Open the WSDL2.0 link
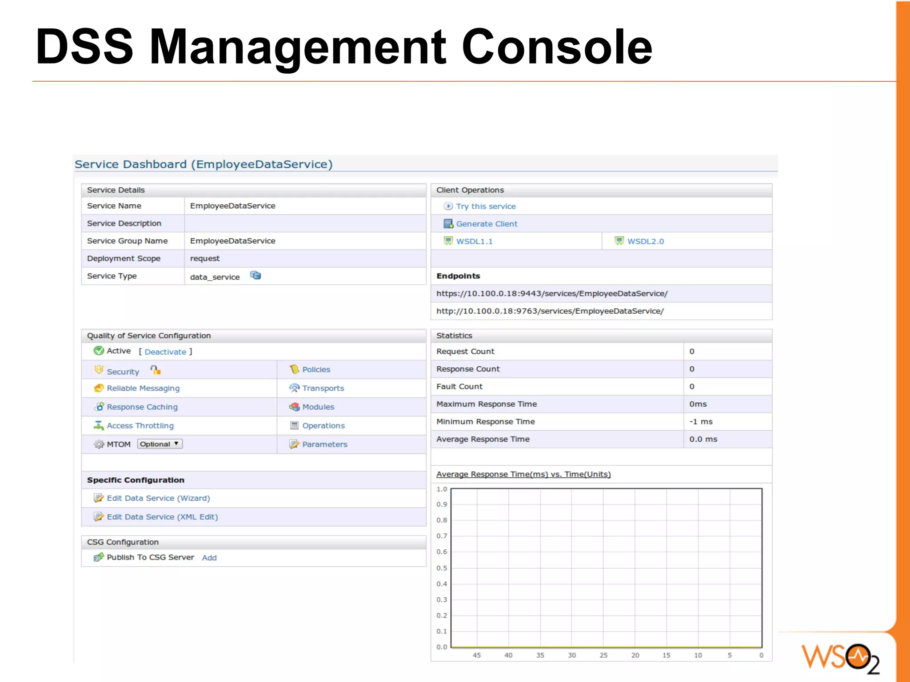This screenshot has height=682, width=910. 645,242
